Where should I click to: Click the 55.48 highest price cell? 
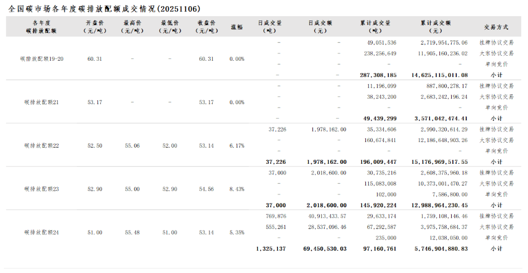(x=132, y=232)
